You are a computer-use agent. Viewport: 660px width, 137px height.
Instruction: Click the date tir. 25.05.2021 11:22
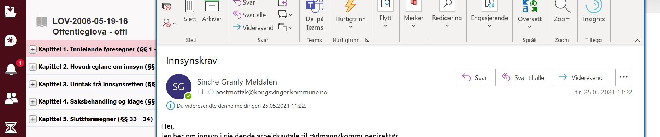coord(604,92)
